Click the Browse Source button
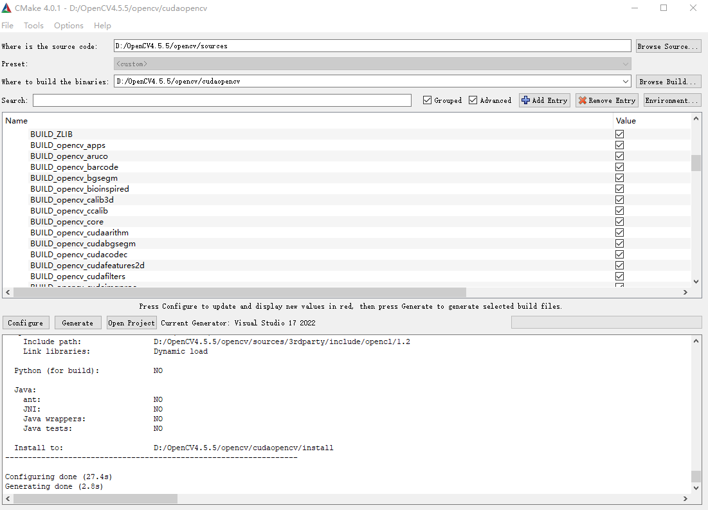The image size is (708, 510). coord(668,46)
